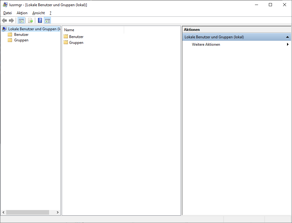Minimize the lusrmgr window
292x223 pixels.
[x=257, y=5]
